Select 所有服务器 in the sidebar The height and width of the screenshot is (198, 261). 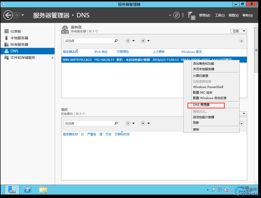(27, 45)
